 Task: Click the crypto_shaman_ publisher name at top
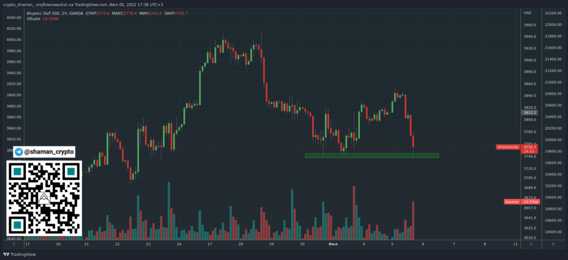[19, 4]
